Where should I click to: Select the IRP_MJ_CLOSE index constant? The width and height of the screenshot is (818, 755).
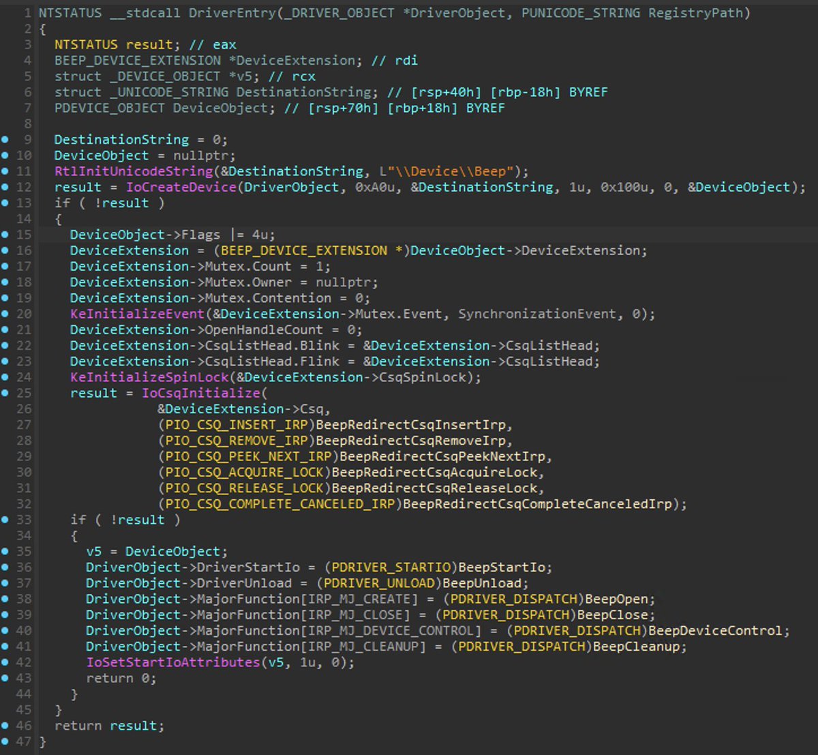coord(355,615)
